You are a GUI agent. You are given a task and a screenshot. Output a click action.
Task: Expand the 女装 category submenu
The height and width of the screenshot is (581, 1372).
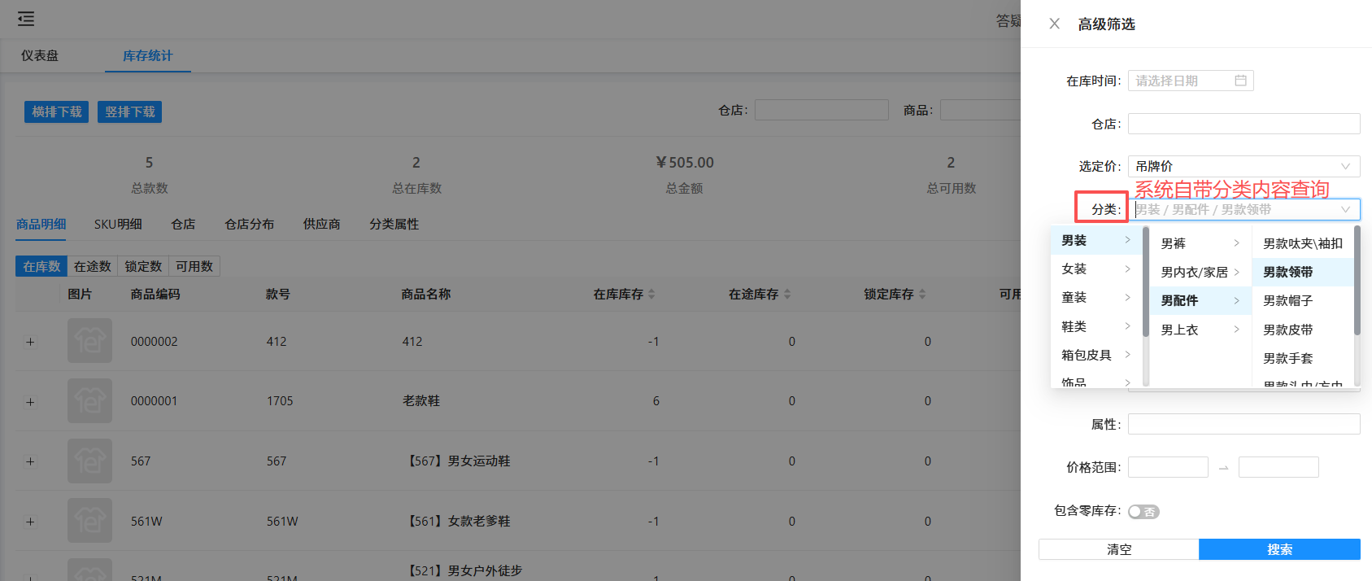tap(1095, 269)
